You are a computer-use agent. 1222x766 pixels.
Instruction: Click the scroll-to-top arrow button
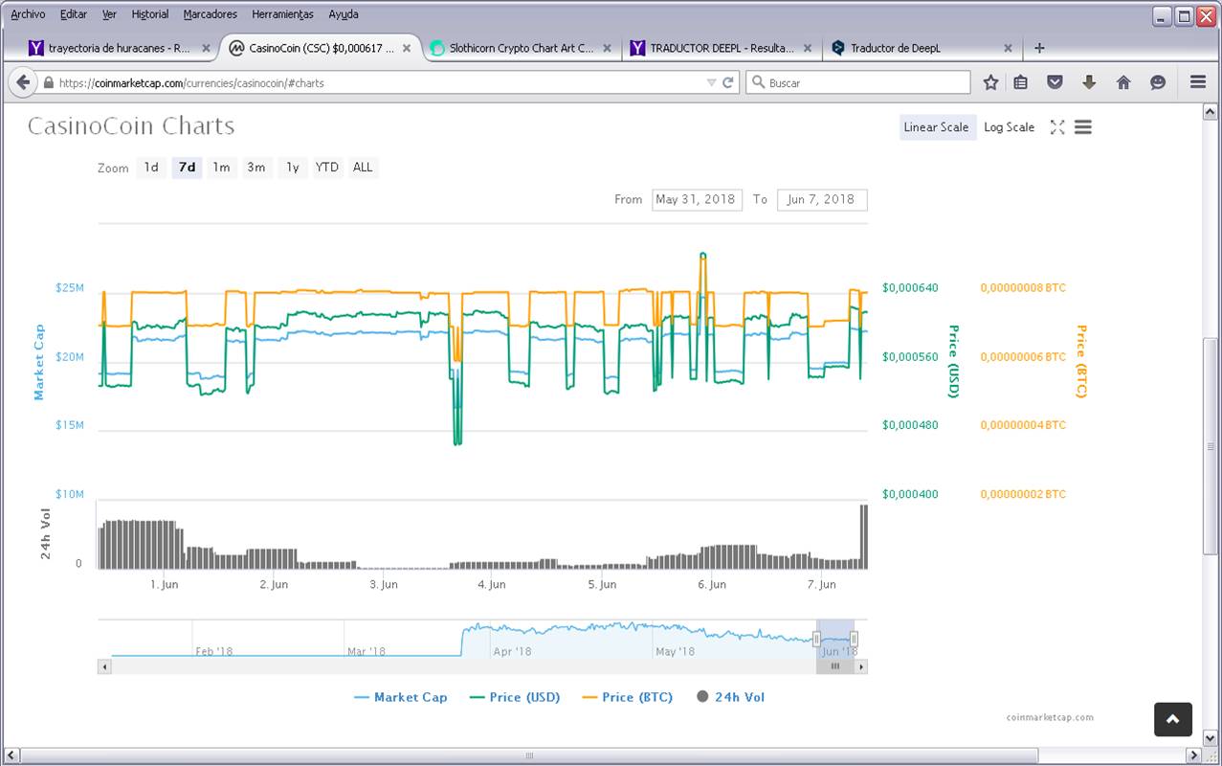[x=1173, y=719]
